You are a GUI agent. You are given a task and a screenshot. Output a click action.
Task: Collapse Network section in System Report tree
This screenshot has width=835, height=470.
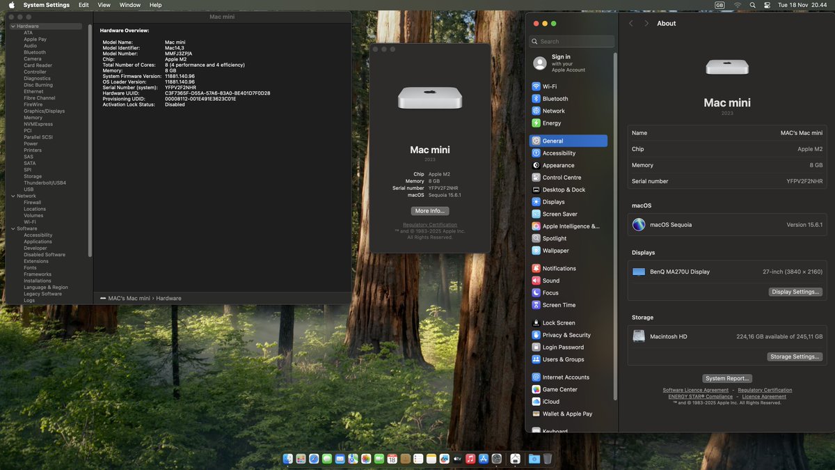[x=12, y=196]
